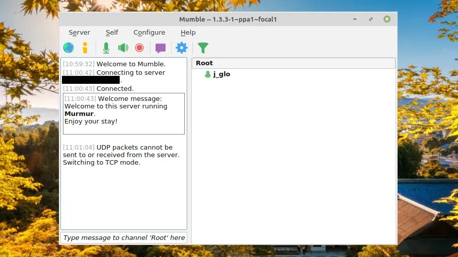Select user j_glo in channel tree
Image resolution: width=458 pixels, height=257 pixels.
pyautogui.click(x=221, y=74)
